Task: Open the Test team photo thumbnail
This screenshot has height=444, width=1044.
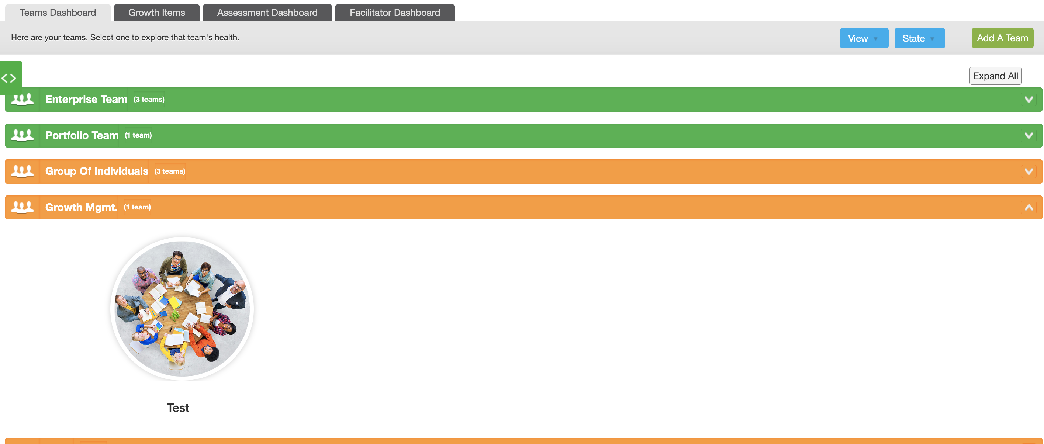Action: pyautogui.click(x=182, y=309)
